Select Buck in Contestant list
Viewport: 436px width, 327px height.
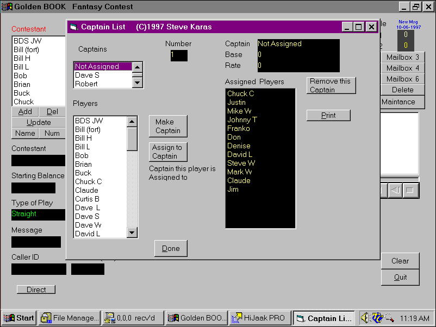click(x=39, y=93)
